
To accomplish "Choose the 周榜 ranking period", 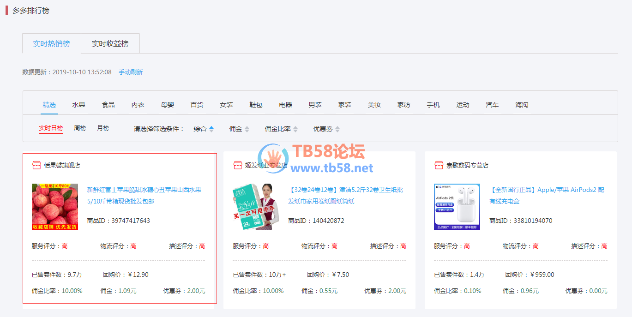I will [x=80, y=128].
